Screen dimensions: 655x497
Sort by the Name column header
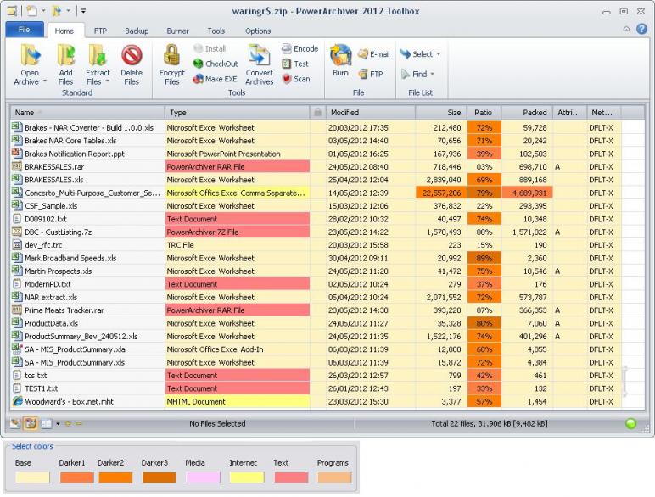pos(87,112)
